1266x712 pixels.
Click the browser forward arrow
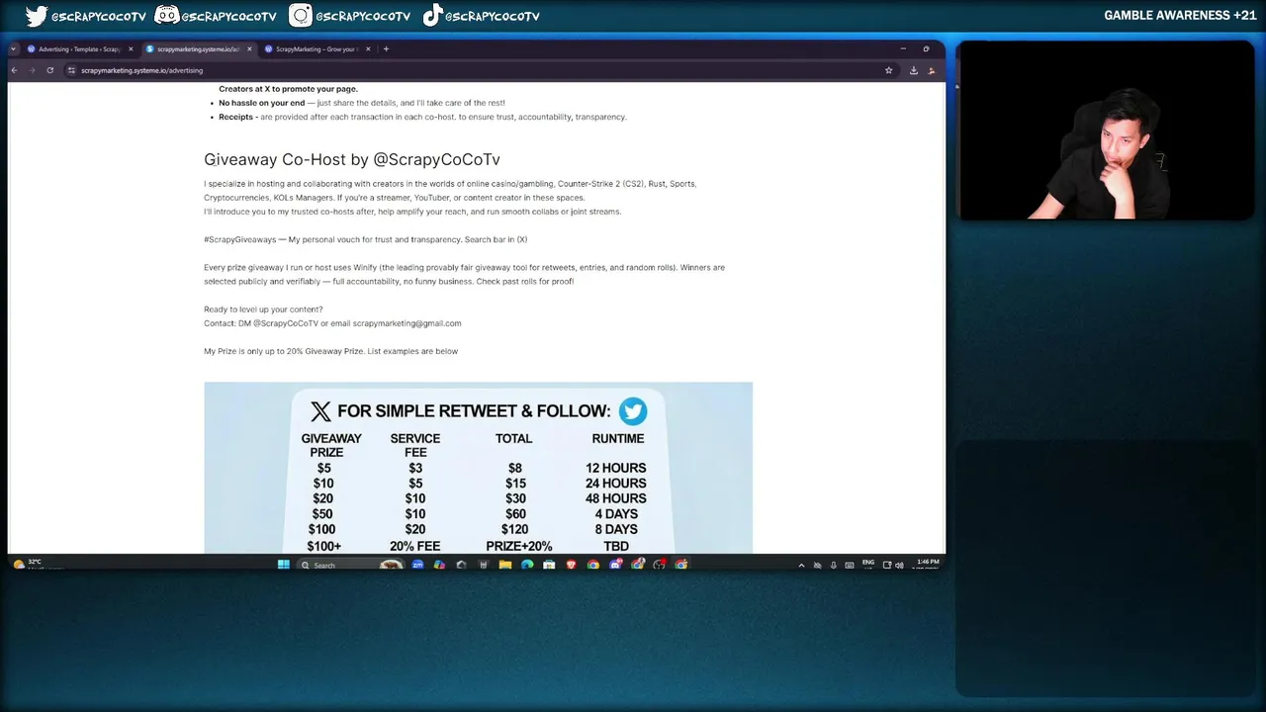click(32, 70)
